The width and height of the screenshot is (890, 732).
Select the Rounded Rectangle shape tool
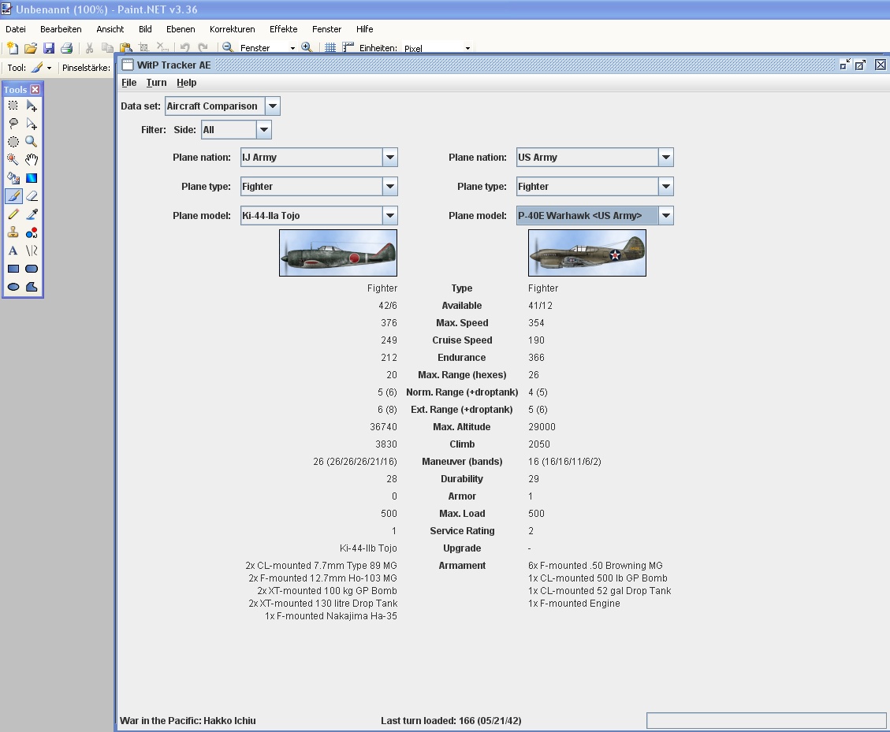tap(32, 269)
